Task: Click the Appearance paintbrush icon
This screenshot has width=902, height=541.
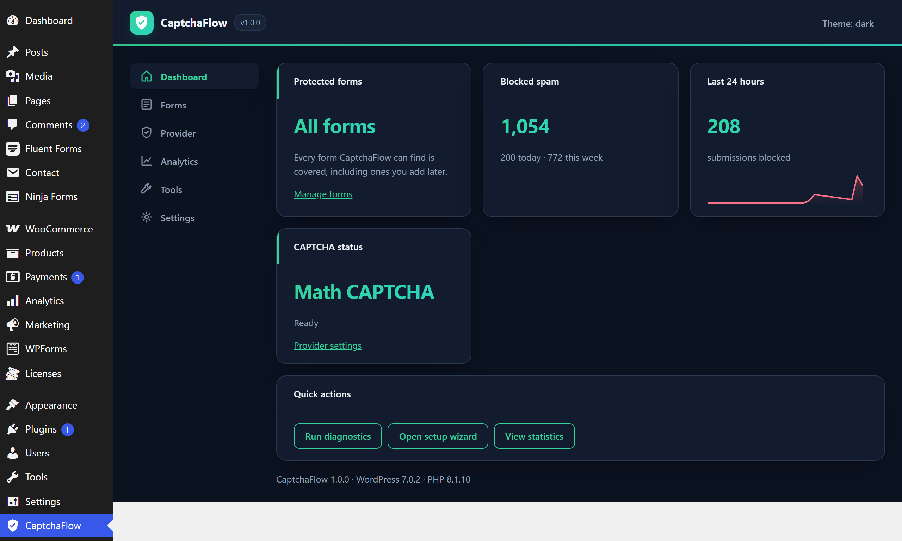Action: click(x=13, y=405)
